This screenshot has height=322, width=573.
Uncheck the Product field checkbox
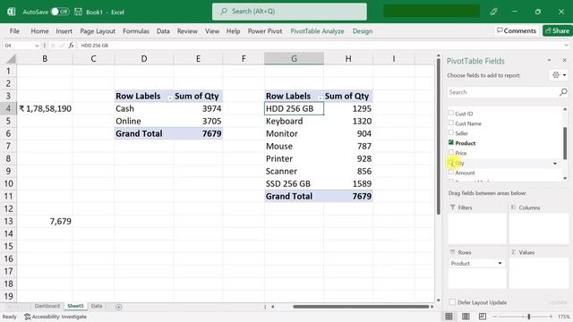[x=451, y=143]
